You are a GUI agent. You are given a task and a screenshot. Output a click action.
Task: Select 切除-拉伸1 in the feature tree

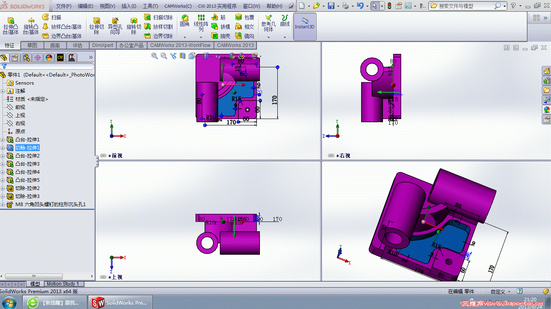click(x=27, y=148)
